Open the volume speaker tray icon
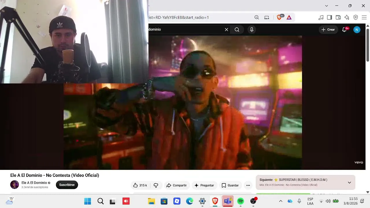370x208 pixels. tap(328, 201)
